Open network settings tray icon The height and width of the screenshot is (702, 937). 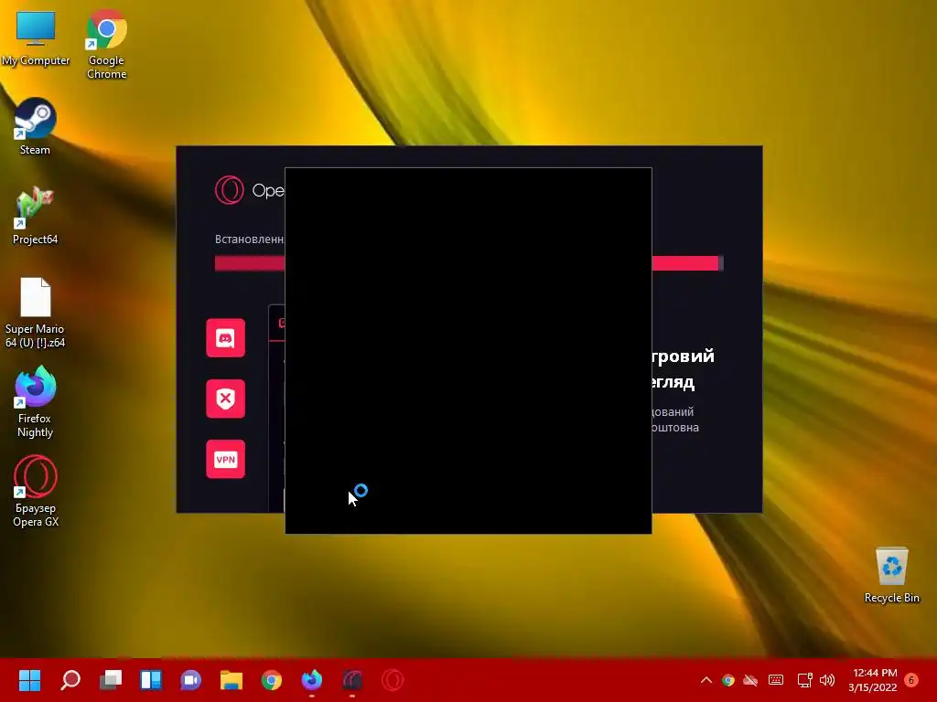pos(805,680)
